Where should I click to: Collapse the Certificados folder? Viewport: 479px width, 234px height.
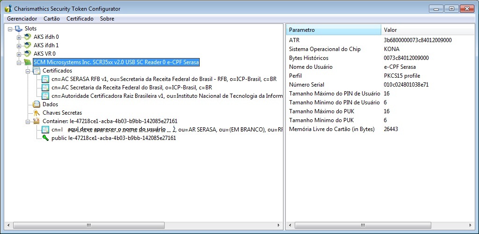(x=28, y=71)
